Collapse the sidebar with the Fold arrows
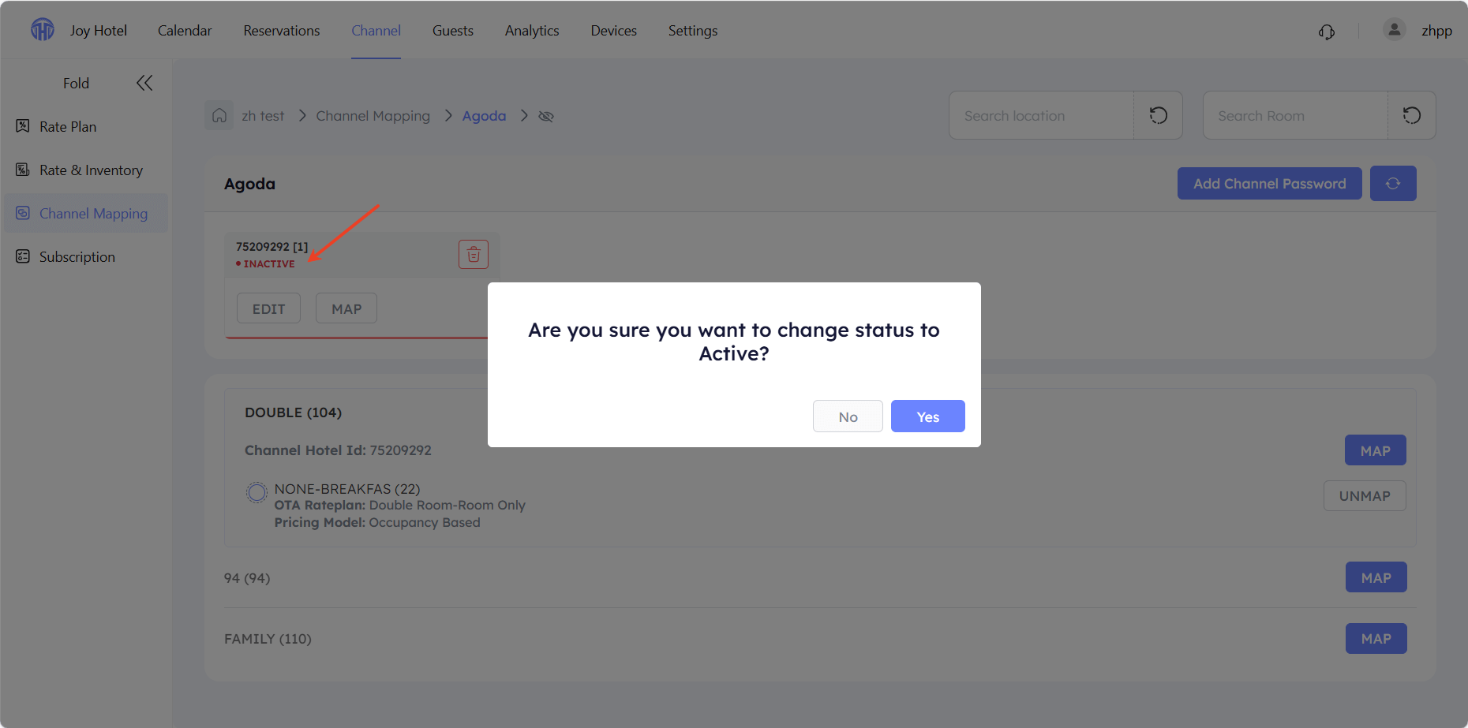 (144, 83)
